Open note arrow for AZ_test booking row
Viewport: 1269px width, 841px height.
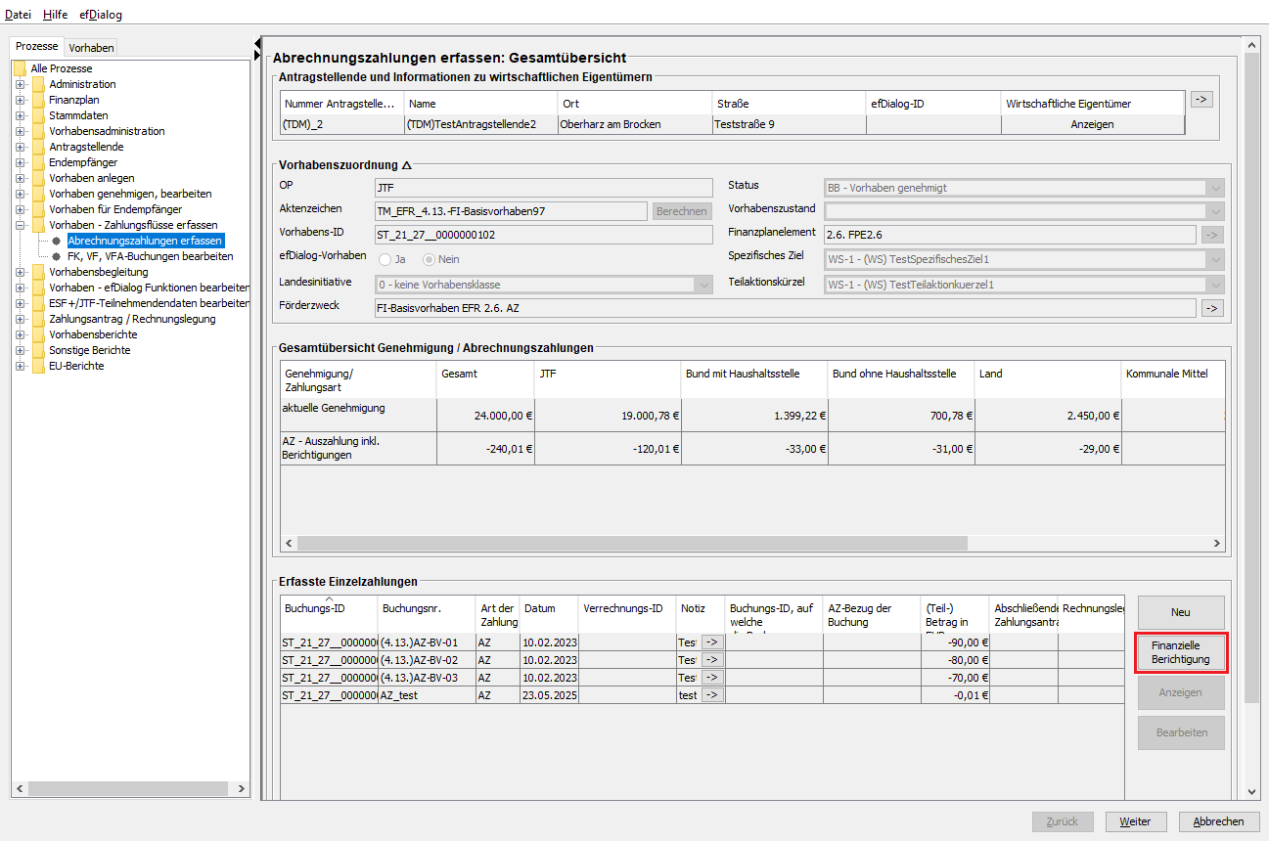click(x=711, y=695)
